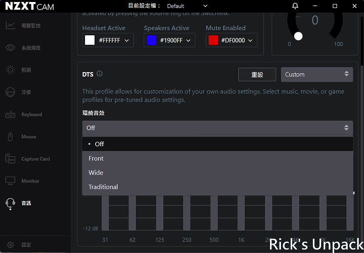364x253 pixels.
Task: Click the volume dial knob handle
Action: (298, 36)
